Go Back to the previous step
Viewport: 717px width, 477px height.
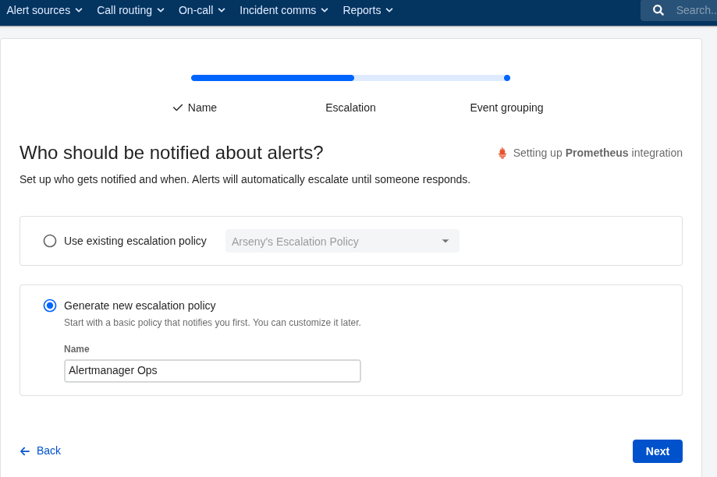tap(48, 450)
